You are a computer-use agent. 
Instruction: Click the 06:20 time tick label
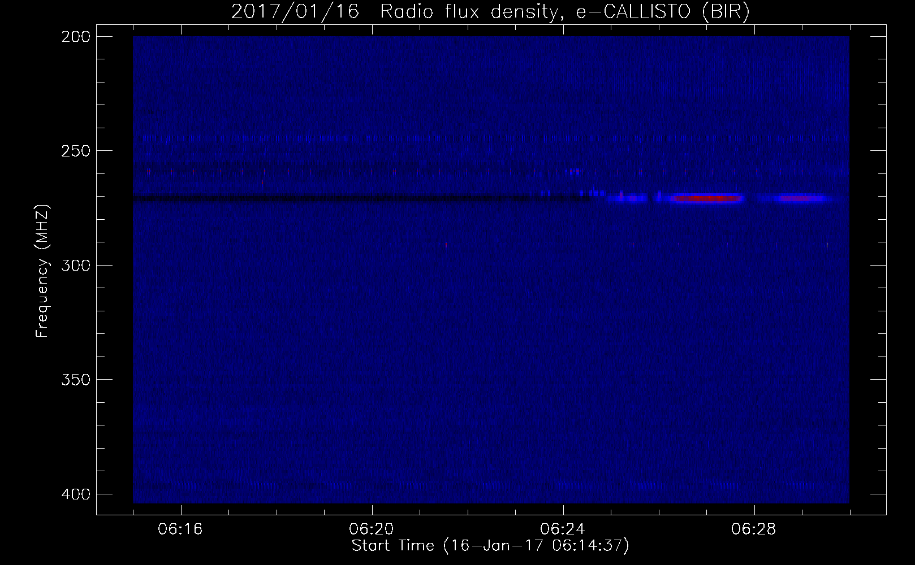point(372,529)
